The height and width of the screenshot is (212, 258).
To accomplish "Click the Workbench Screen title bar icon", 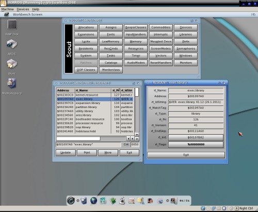I will [7, 14].
